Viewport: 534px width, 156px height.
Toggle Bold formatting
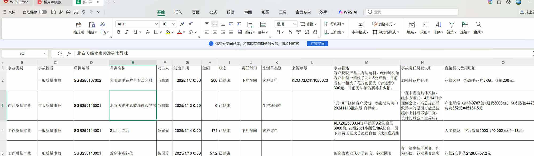[x=119, y=32]
